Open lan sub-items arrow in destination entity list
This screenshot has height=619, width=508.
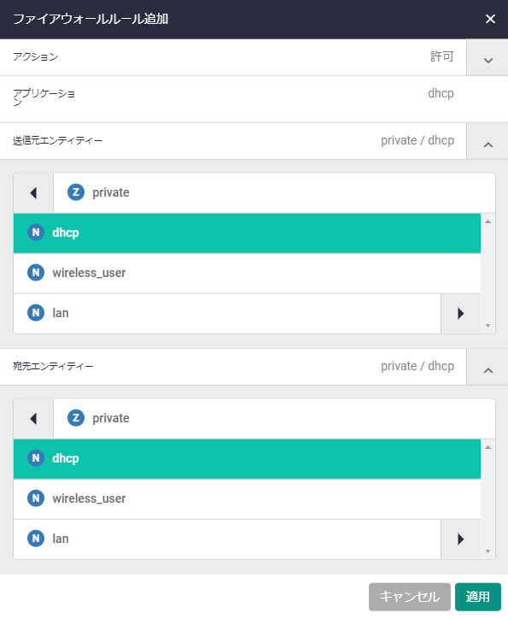point(460,539)
